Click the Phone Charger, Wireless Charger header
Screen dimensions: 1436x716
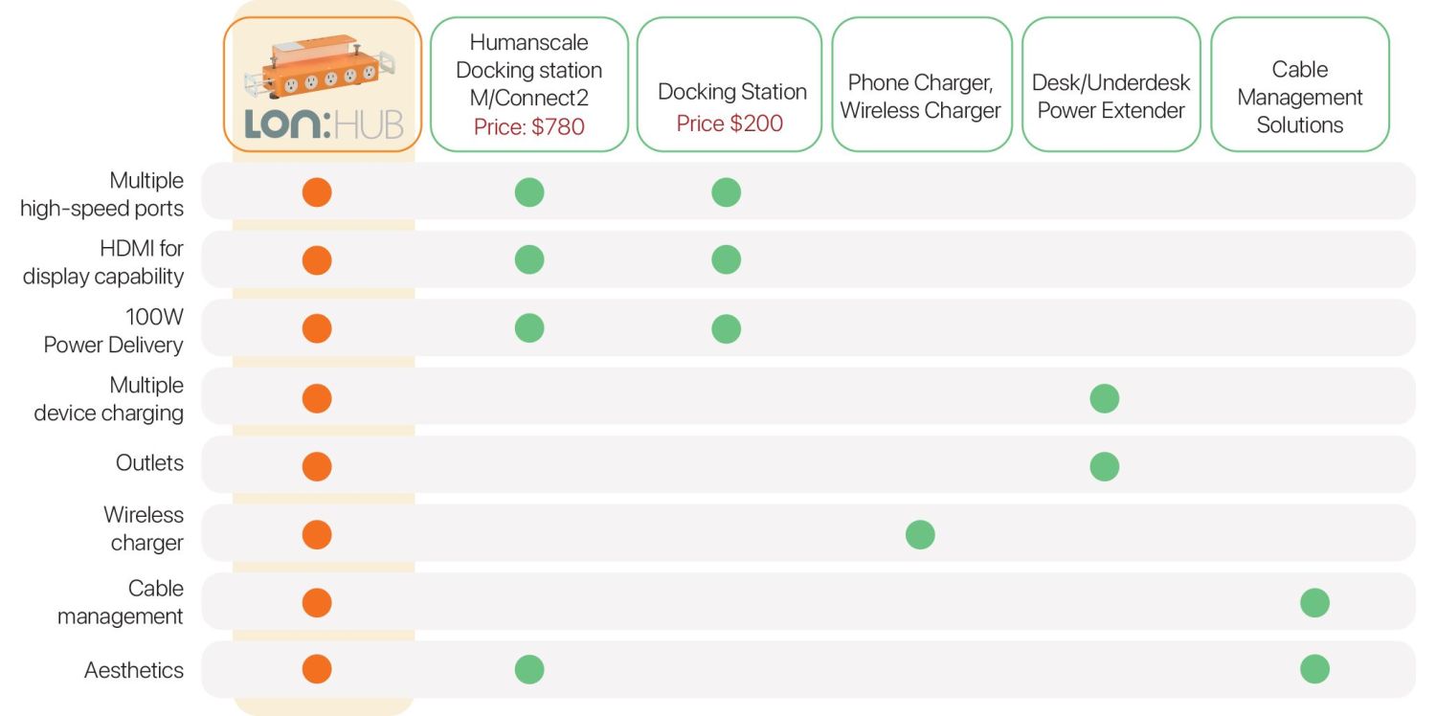pyautogui.click(x=921, y=84)
